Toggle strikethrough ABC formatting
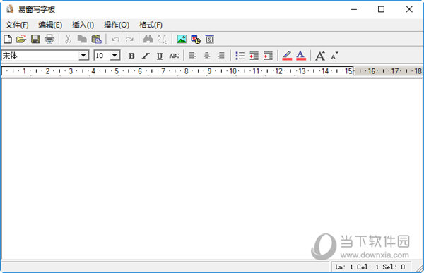Screen dimensions: 424x273 tap(174, 56)
